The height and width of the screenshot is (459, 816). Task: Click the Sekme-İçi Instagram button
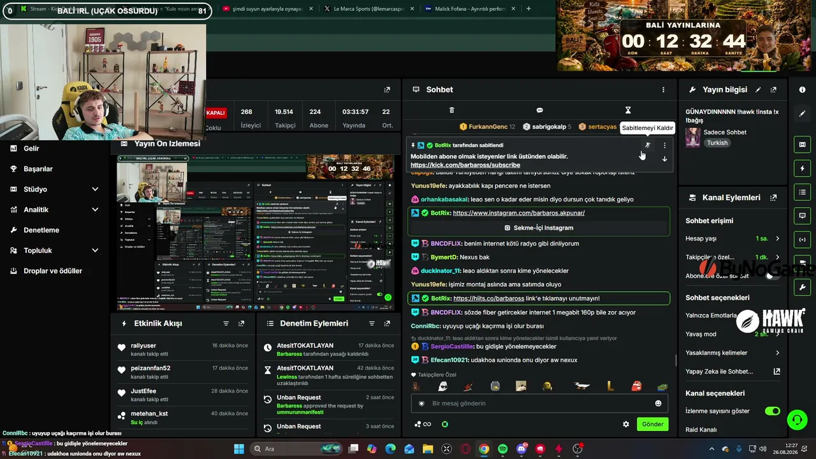(x=539, y=228)
